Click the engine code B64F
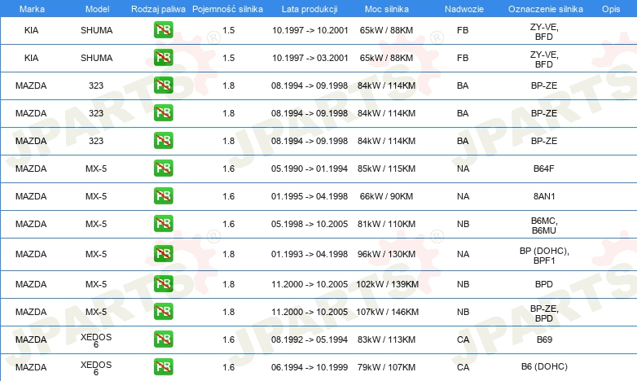637x381 pixels. [x=544, y=169]
